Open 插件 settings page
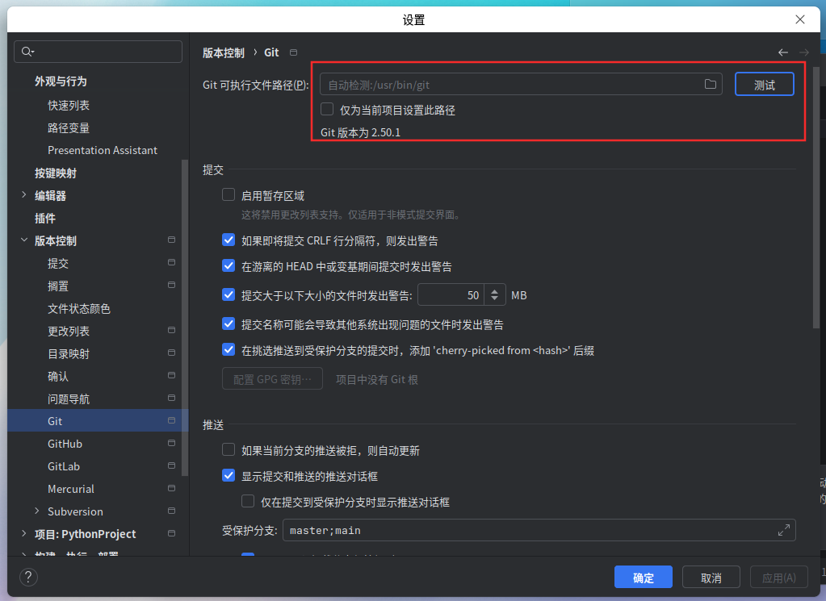Screen dimensions: 826x601 [44, 219]
